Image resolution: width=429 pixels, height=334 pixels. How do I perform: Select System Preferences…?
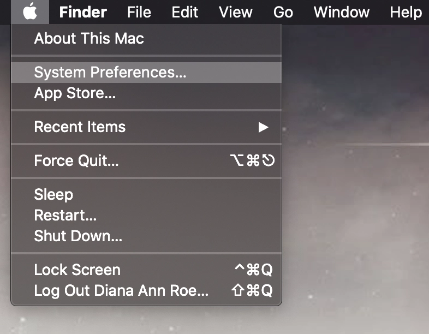146,73
